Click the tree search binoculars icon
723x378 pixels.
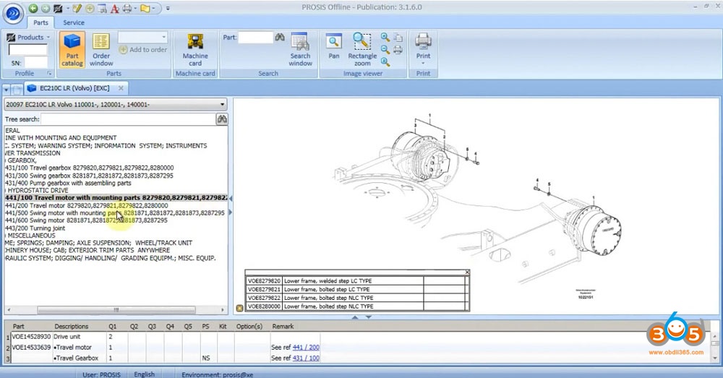tap(222, 119)
